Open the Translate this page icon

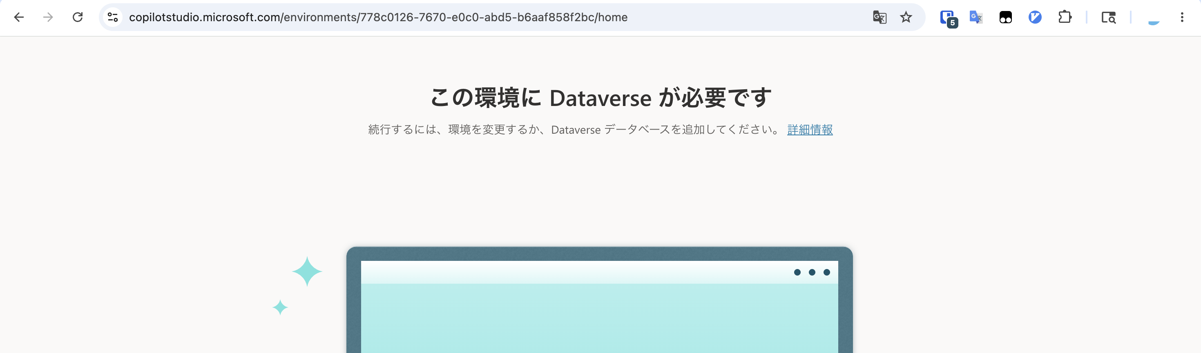click(879, 17)
